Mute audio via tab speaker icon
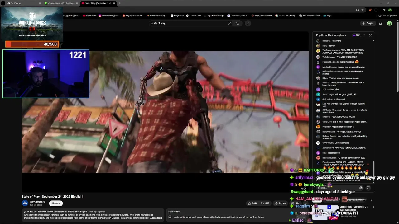 110,3
